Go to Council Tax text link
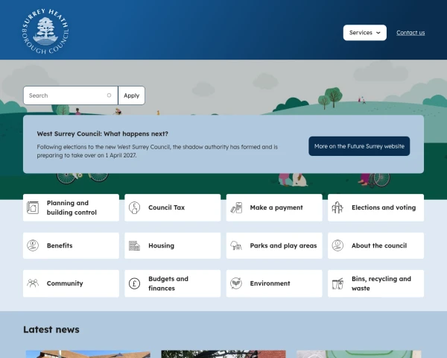This screenshot has height=358, width=447. pos(166,207)
